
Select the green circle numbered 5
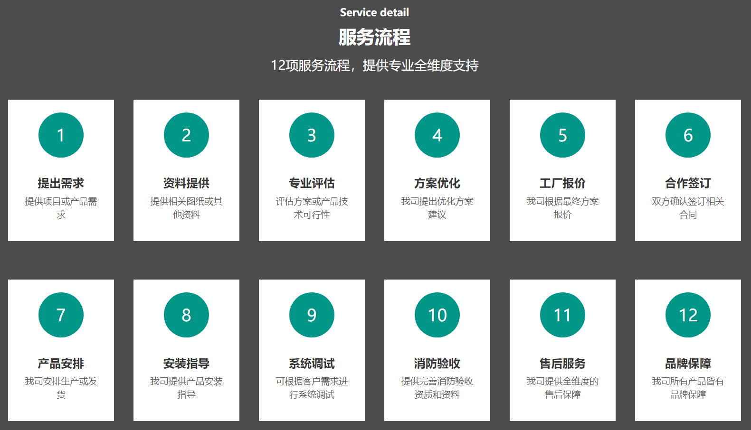[x=562, y=135]
